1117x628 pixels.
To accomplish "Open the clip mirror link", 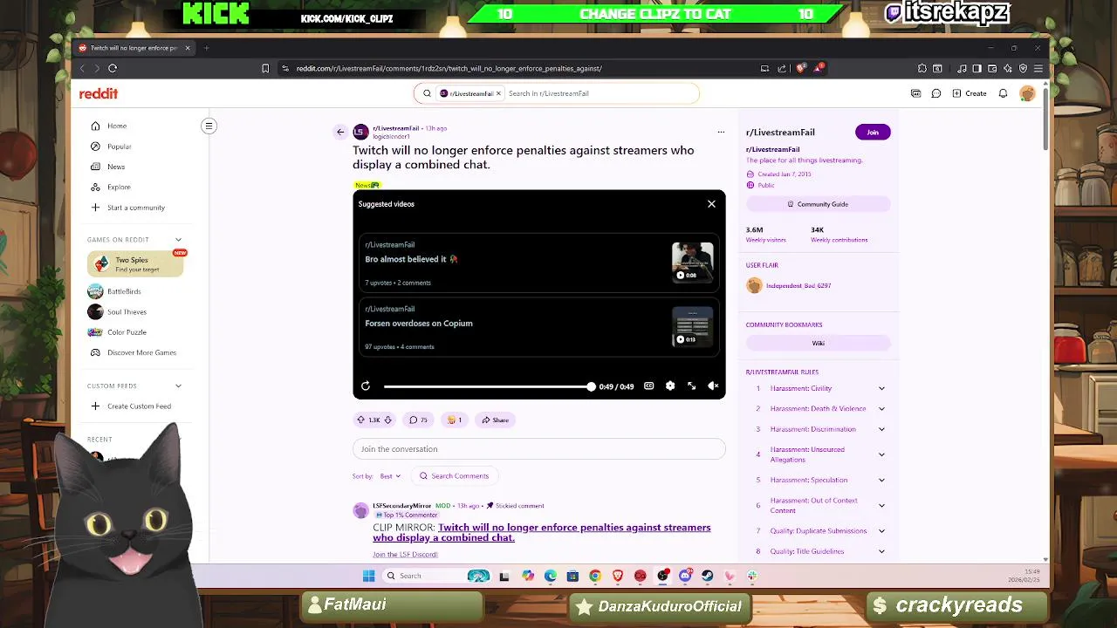I will pos(542,533).
